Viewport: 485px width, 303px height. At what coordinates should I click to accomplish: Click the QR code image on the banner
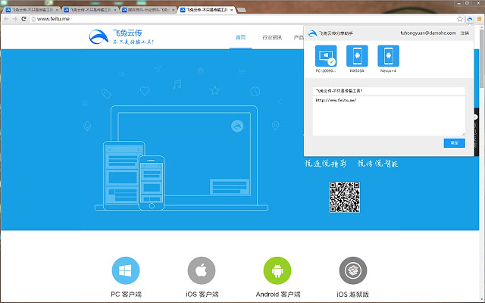(x=345, y=197)
